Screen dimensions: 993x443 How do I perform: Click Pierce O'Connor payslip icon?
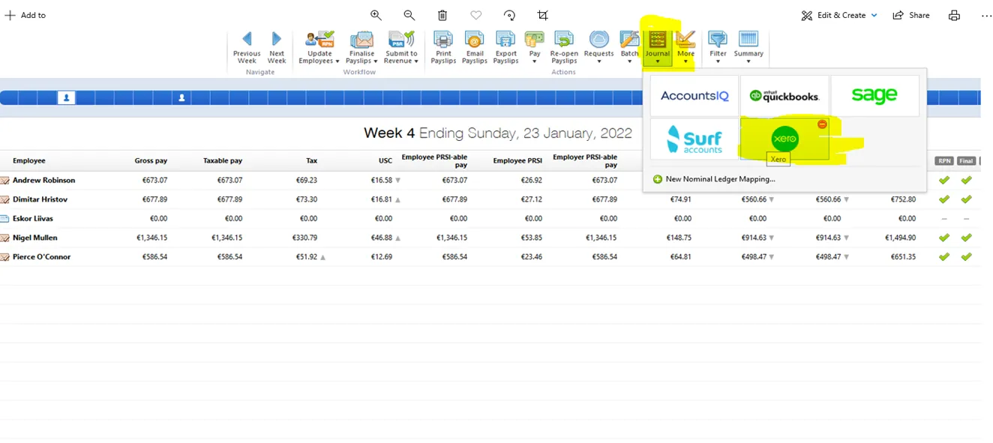(x=4, y=257)
